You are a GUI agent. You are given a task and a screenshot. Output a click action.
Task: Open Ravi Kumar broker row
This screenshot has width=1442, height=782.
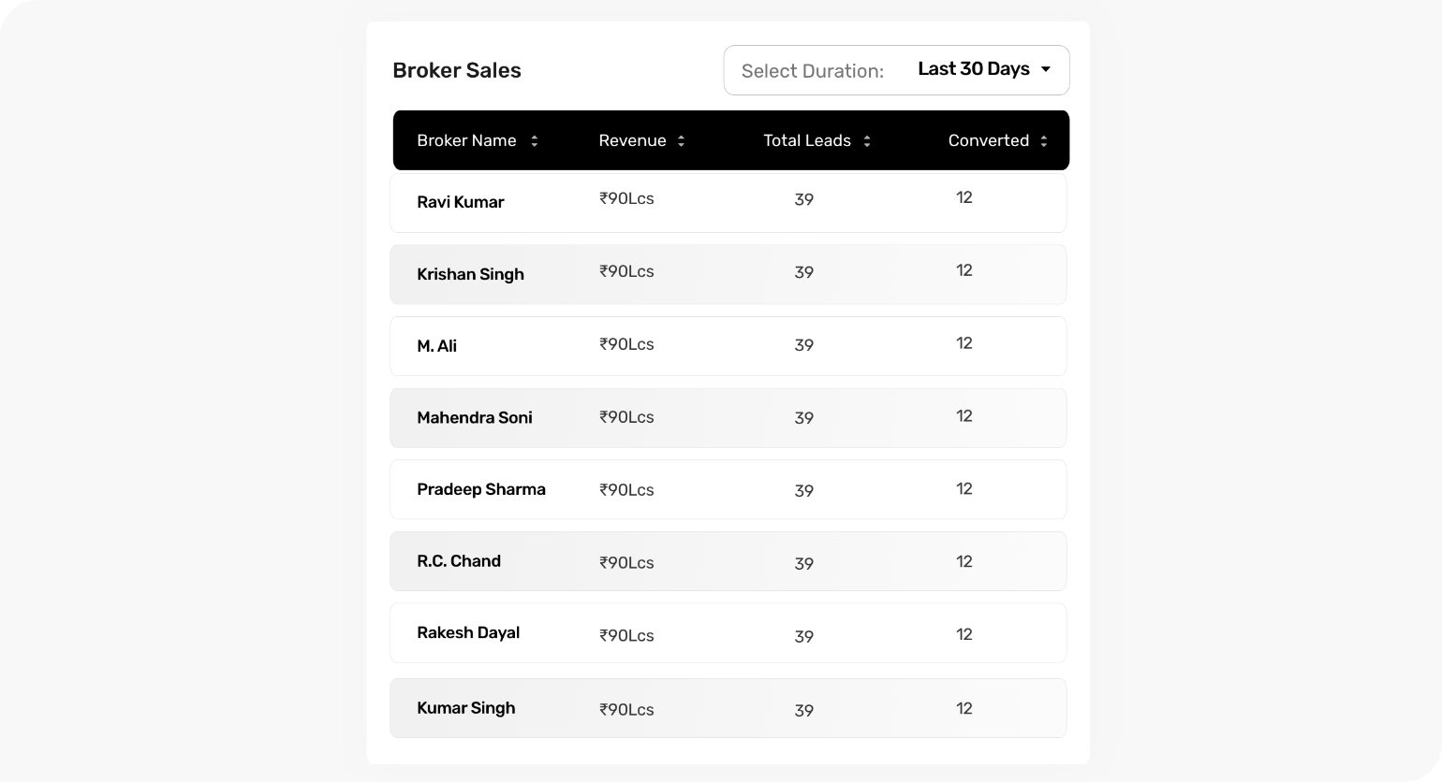point(728,202)
